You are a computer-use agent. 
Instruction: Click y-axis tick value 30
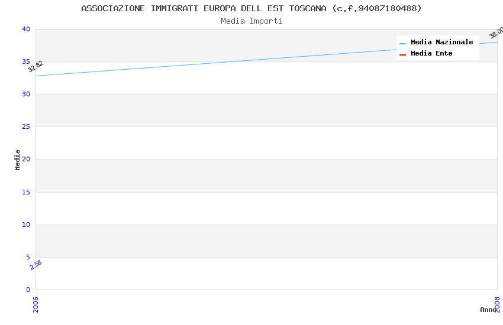[x=26, y=94]
